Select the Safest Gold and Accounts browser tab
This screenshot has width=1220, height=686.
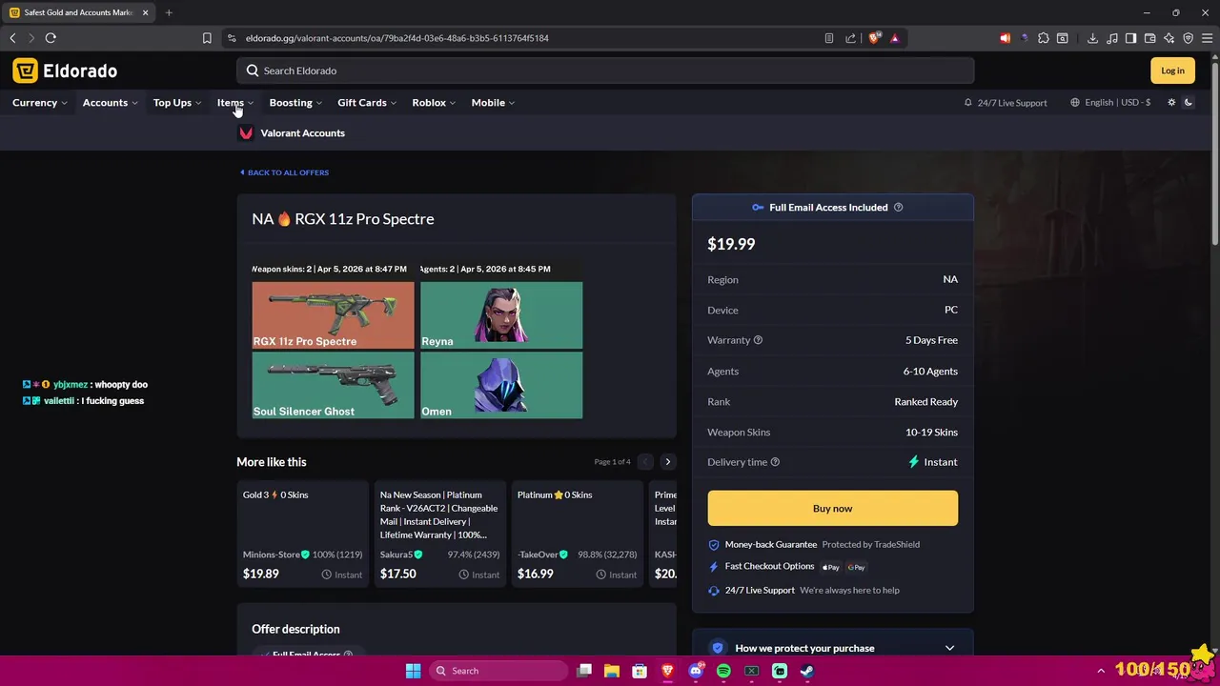pyautogui.click(x=78, y=12)
